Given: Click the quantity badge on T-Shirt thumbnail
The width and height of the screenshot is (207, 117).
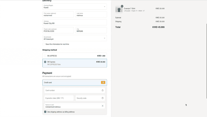Looking at the screenshot, I should [x=122, y=6].
